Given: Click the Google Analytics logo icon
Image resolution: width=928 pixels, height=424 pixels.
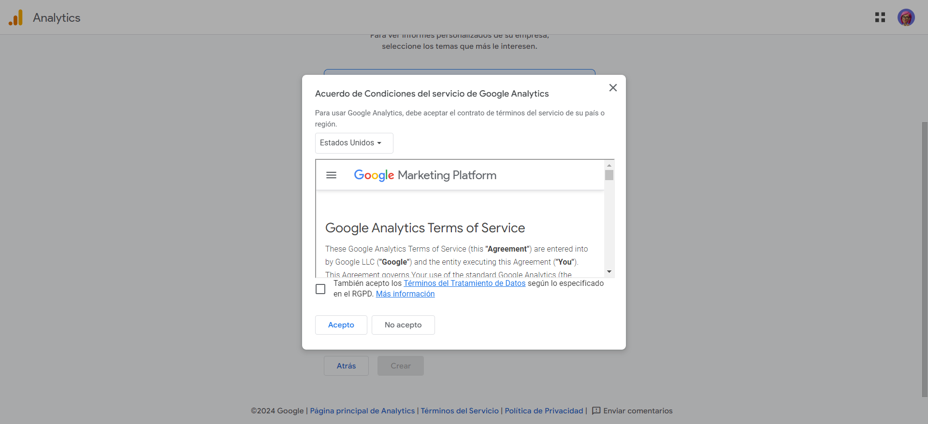Looking at the screenshot, I should pyautogui.click(x=15, y=18).
